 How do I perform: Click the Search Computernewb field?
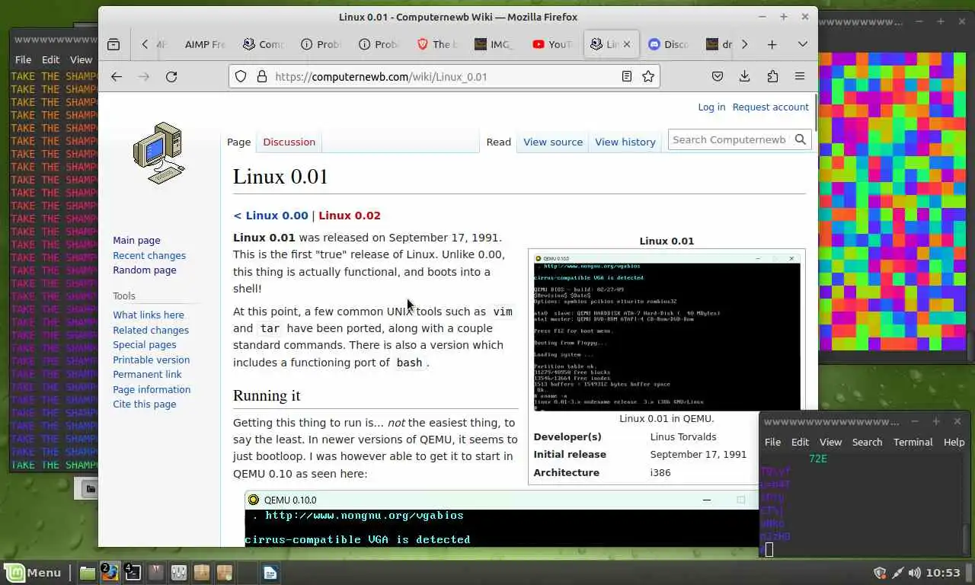(730, 139)
